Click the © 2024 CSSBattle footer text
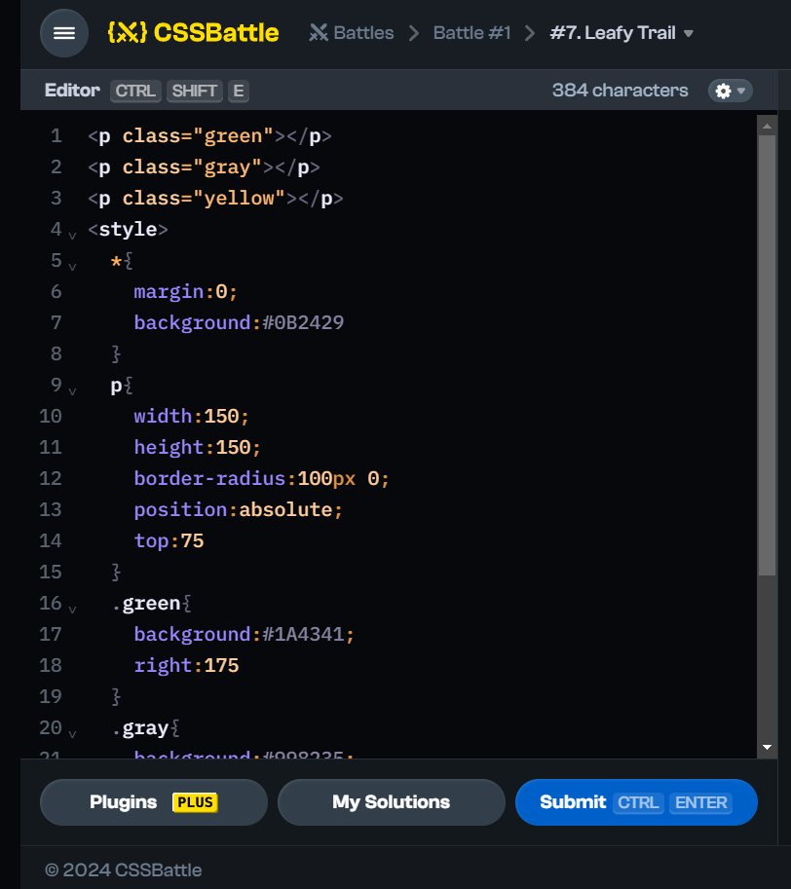Screen dimensions: 791x889 click(x=123, y=870)
